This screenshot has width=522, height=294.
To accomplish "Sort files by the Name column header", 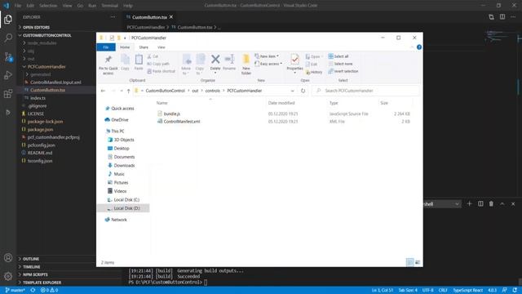I will tap(162, 103).
